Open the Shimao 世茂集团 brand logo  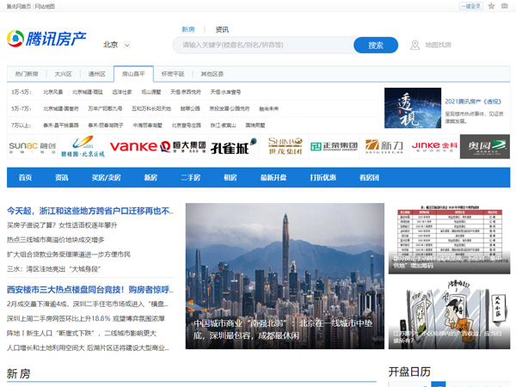[x=284, y=146]
